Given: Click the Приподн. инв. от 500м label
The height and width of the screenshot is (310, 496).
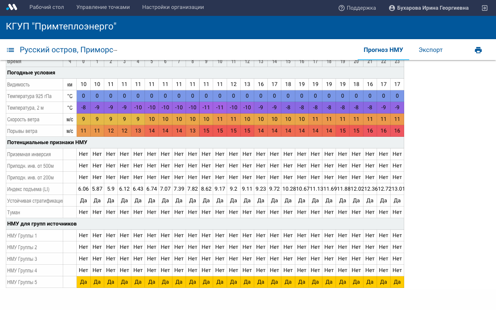Looking at the screenshot, I should pyautogui.click(x=30, y=166).
